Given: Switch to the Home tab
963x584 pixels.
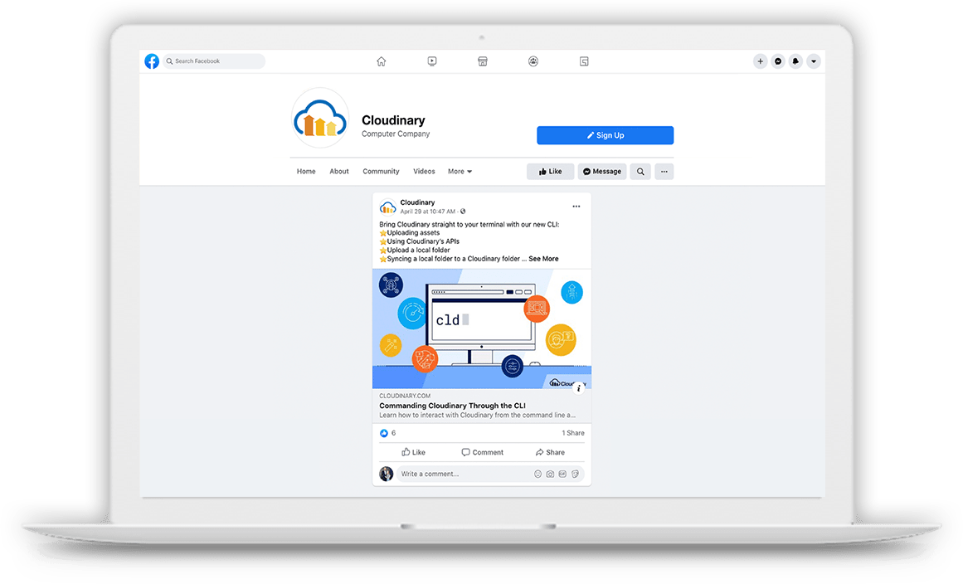Looking at the screenshot, I should pyautogui.click(x=306, y=172).
